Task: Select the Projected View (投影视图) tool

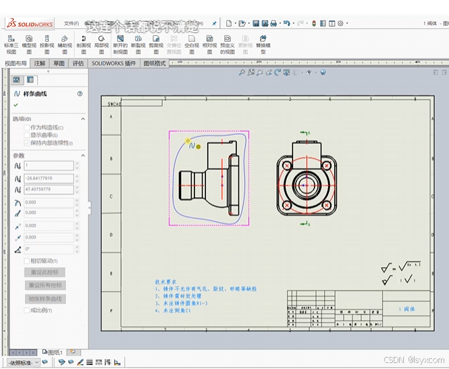Action: 47,45
